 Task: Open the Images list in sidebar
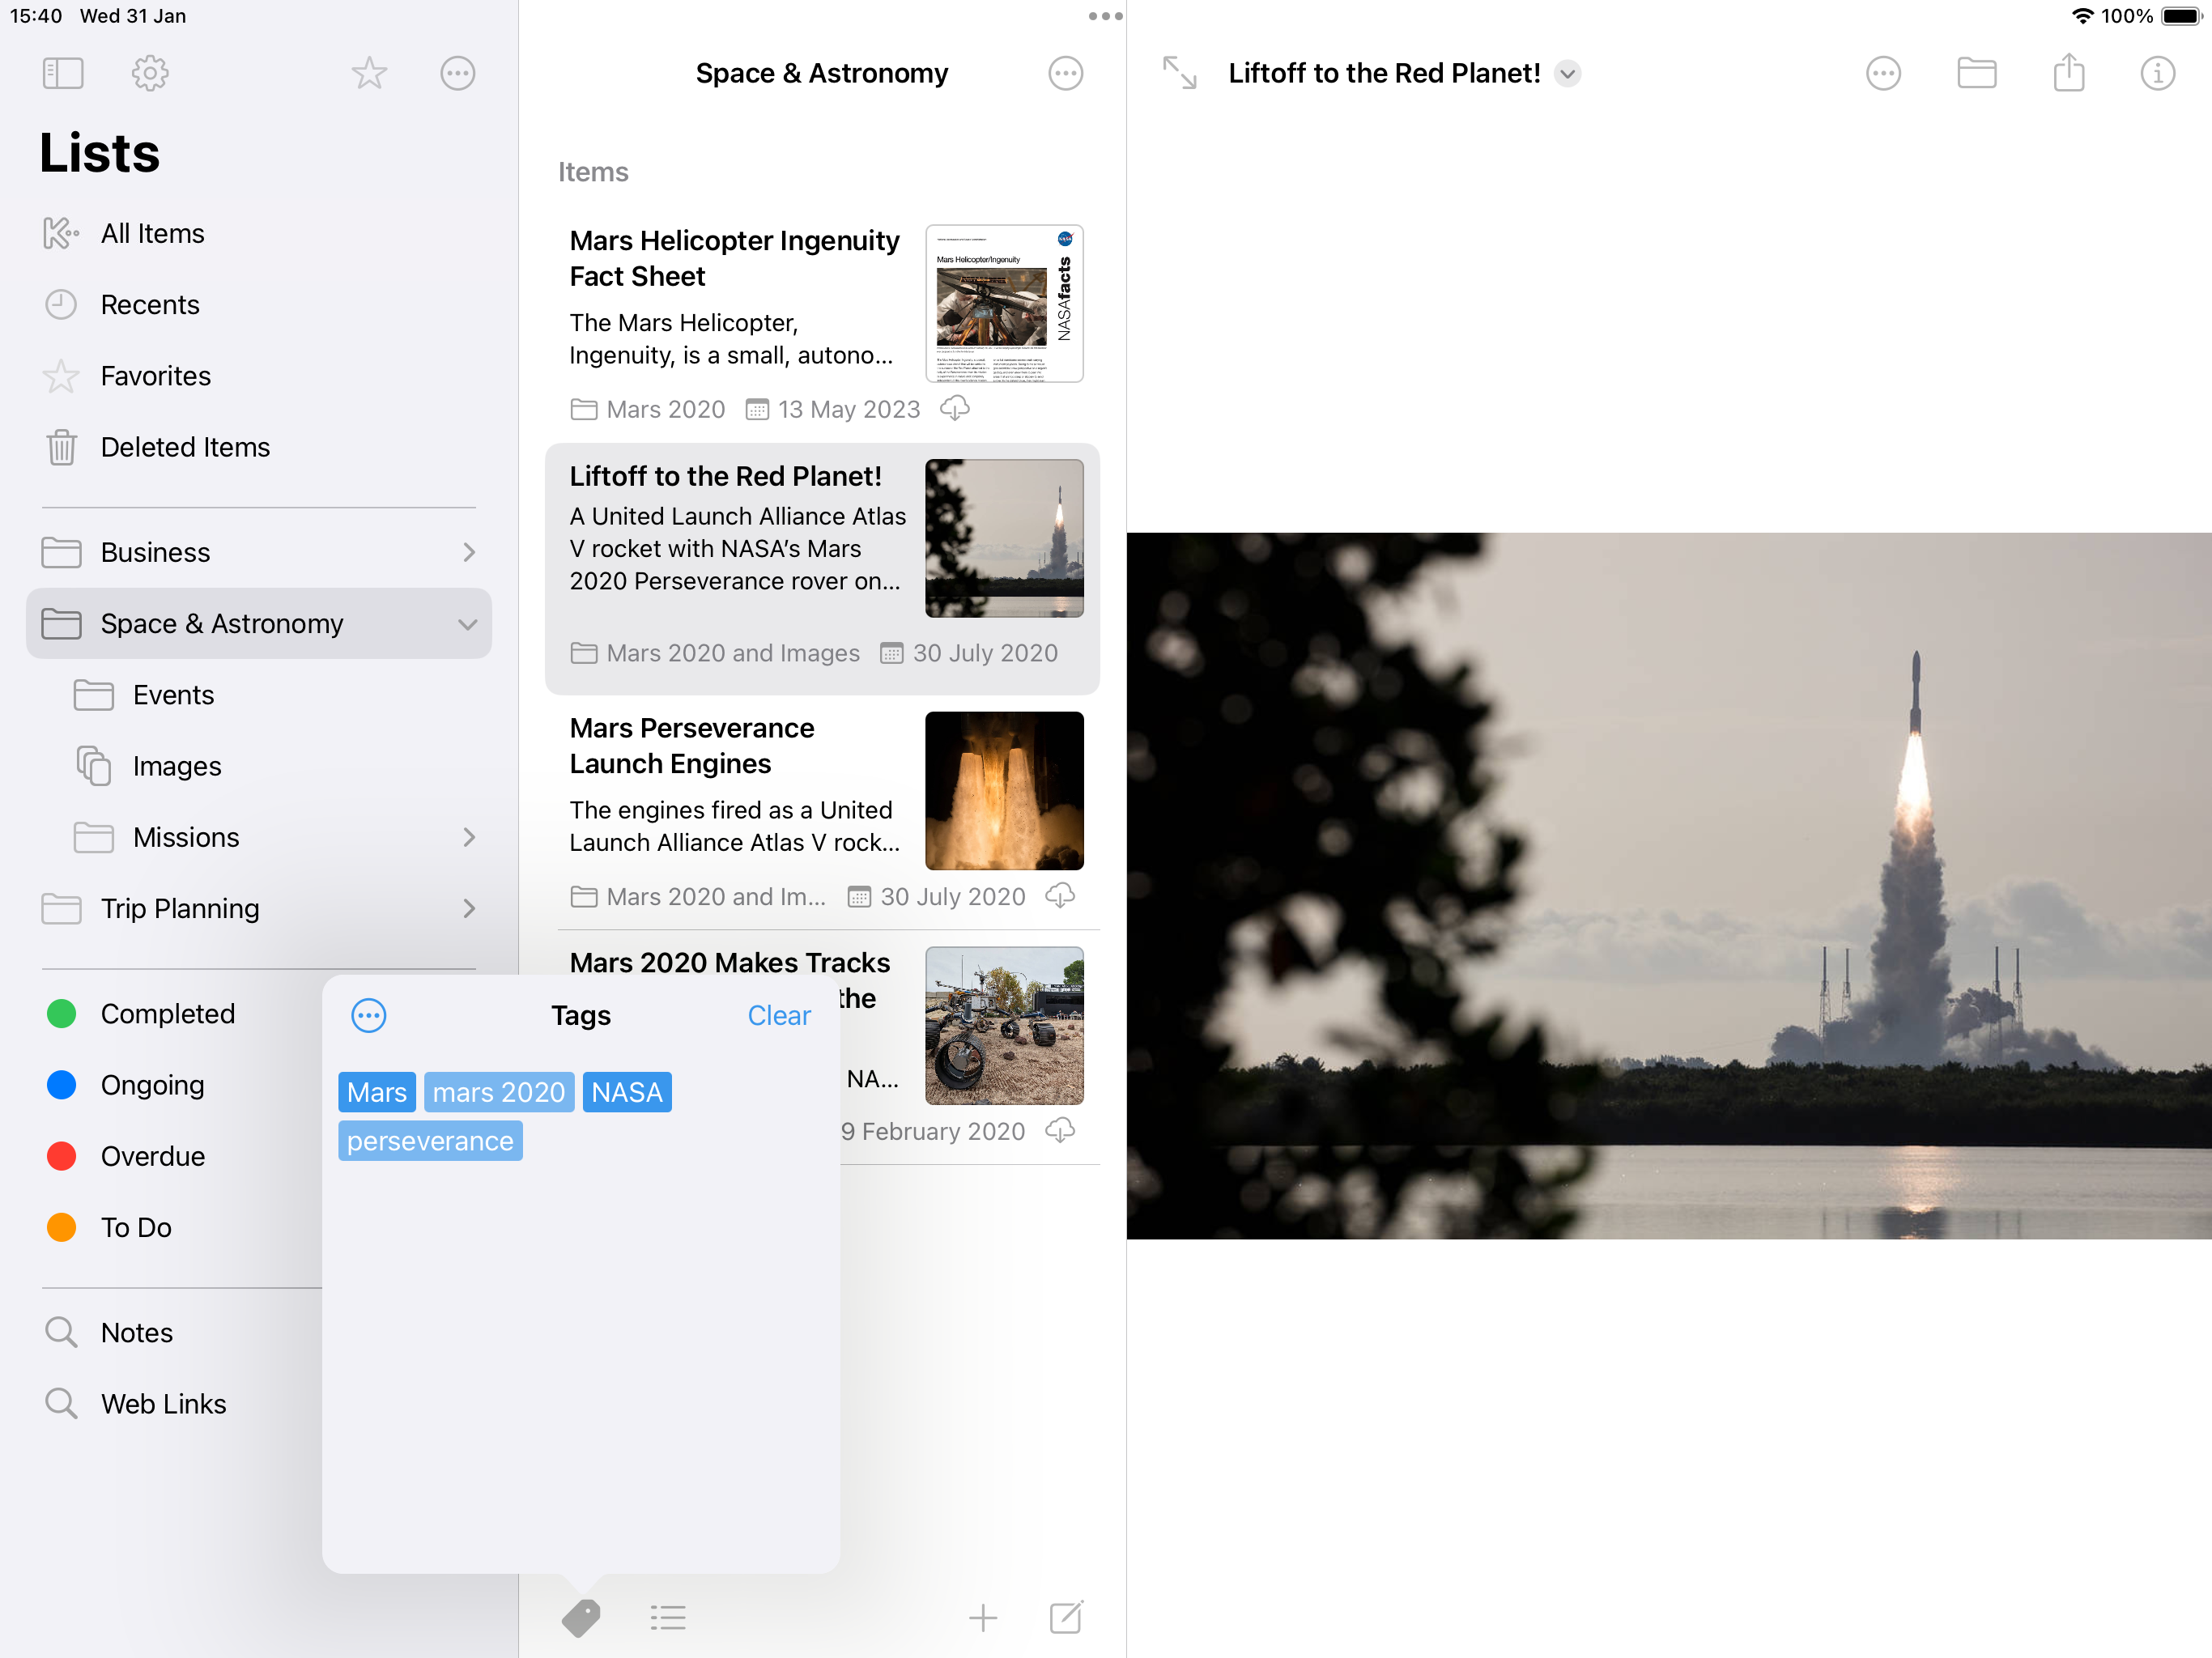258,766
